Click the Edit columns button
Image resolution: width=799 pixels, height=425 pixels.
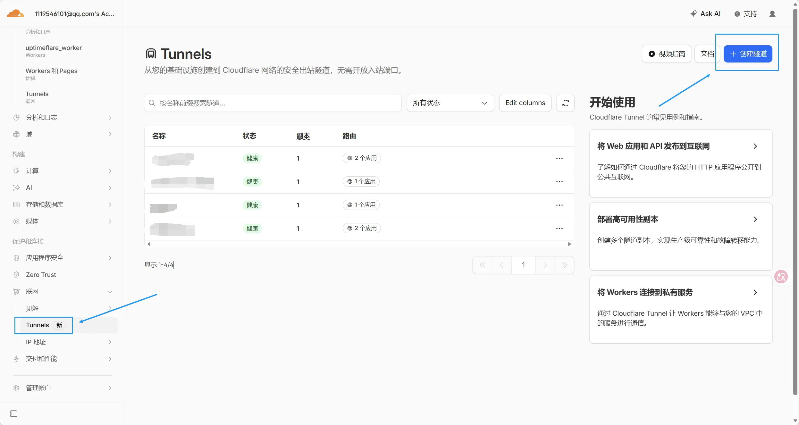(x=525, y=103)
